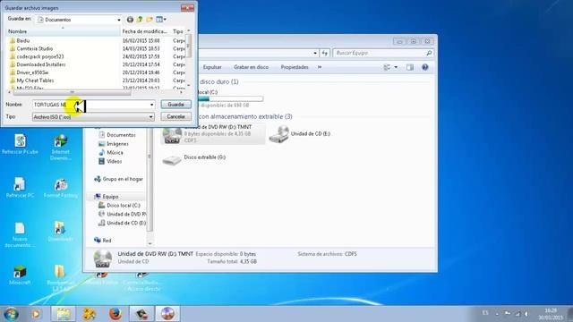Screen dimensions: 573x322
Task: Select Unidad de CD (E:) in sidebar
Action: 123,223
